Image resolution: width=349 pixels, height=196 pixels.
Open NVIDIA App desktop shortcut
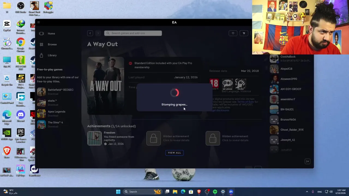coord(7,135)
